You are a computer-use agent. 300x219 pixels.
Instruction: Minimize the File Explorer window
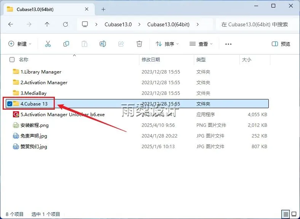(256, 6)
